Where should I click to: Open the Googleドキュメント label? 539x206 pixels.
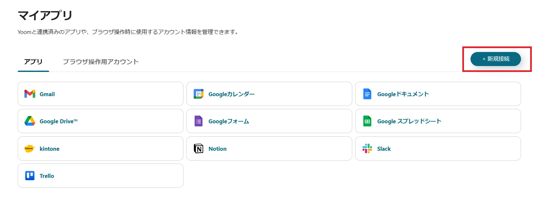pos(403,94)
